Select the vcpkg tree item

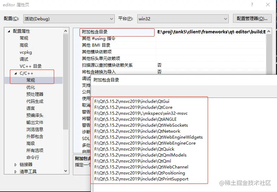tap(26, 52)
